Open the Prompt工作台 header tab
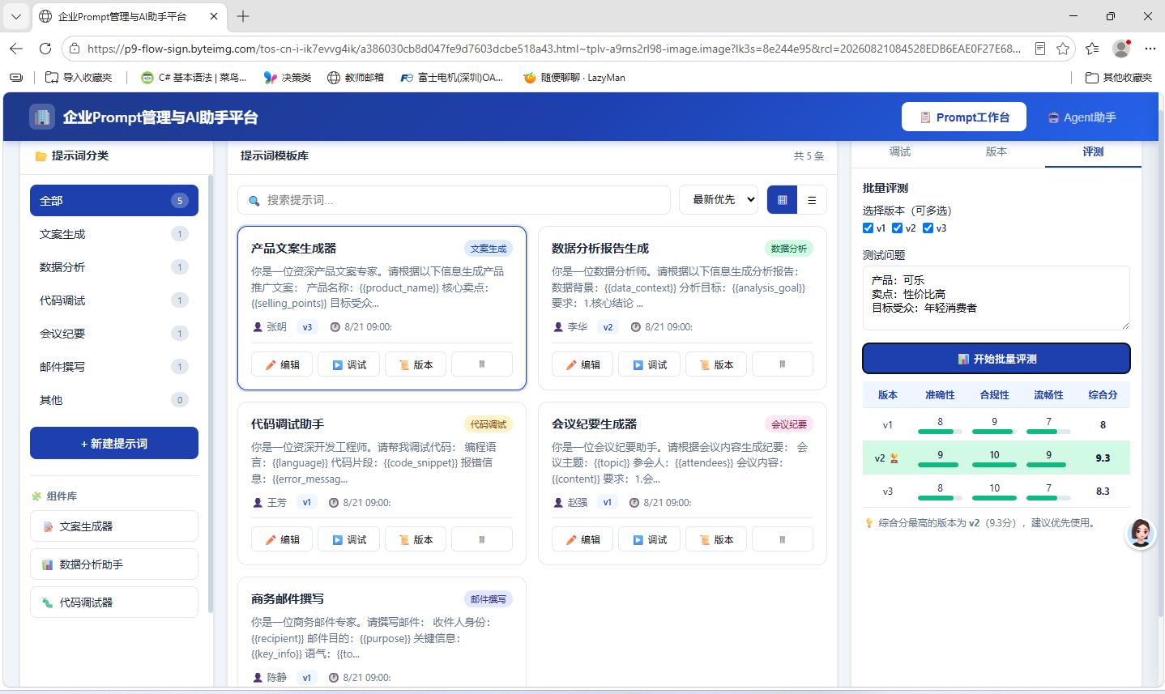Screen dimensions: 1165x694 [964, 117]
